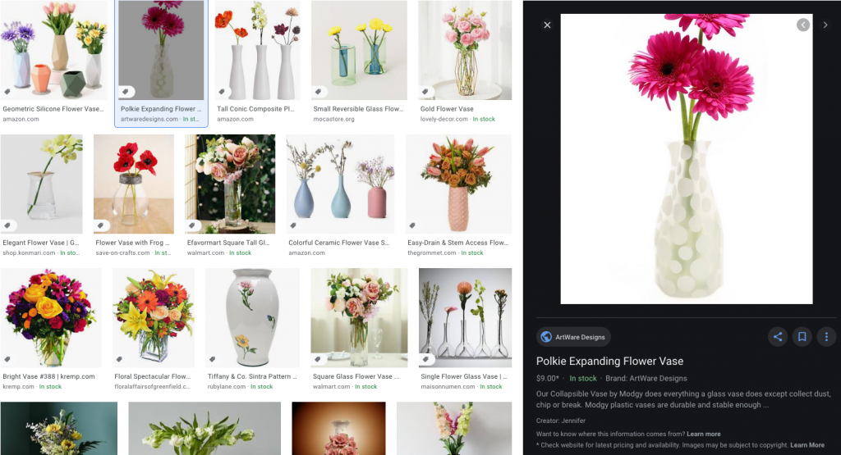Open Colorful Ceramic Flower Vase thumbnail

(340, 184)
